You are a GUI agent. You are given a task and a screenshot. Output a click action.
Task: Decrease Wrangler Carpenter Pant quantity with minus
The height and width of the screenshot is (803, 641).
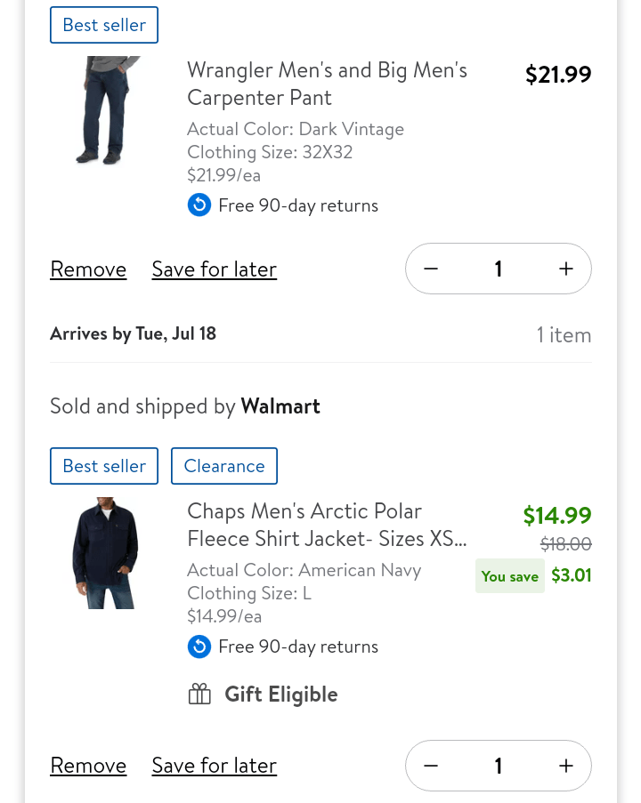(431, 269)
